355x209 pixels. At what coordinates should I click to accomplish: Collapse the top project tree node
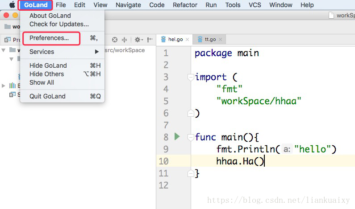(4, 50)
